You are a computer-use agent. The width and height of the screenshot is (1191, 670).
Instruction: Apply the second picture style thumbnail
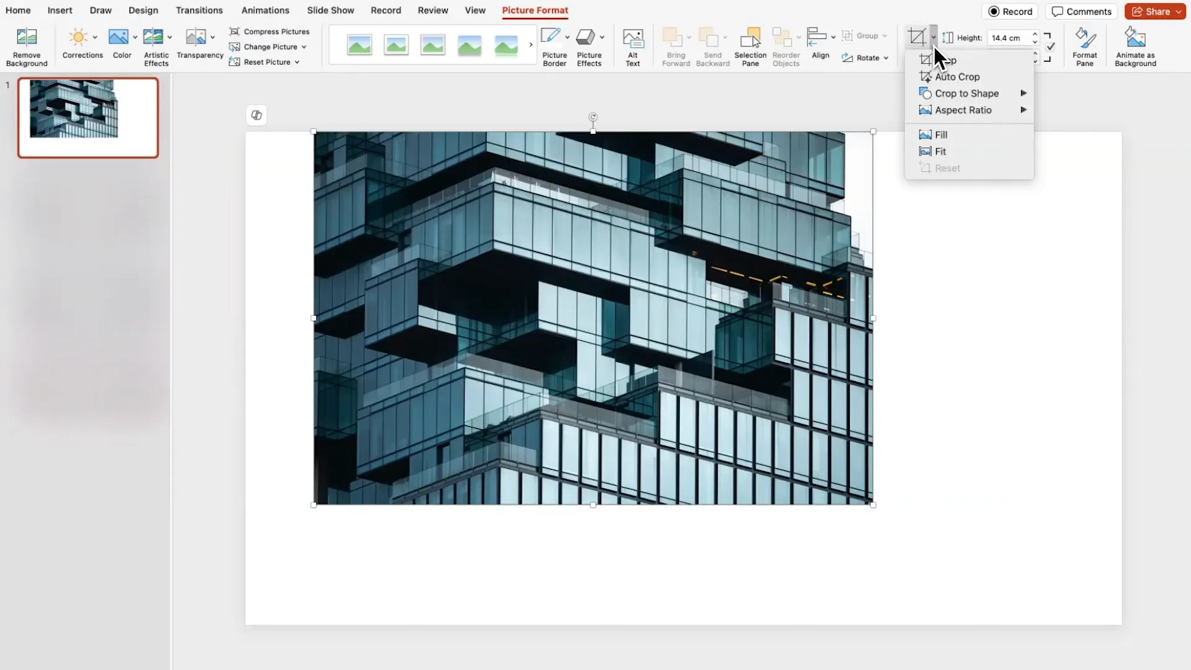tap(396, 45)
